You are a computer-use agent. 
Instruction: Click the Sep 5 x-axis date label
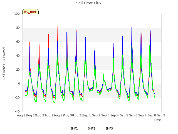point(124,115)
